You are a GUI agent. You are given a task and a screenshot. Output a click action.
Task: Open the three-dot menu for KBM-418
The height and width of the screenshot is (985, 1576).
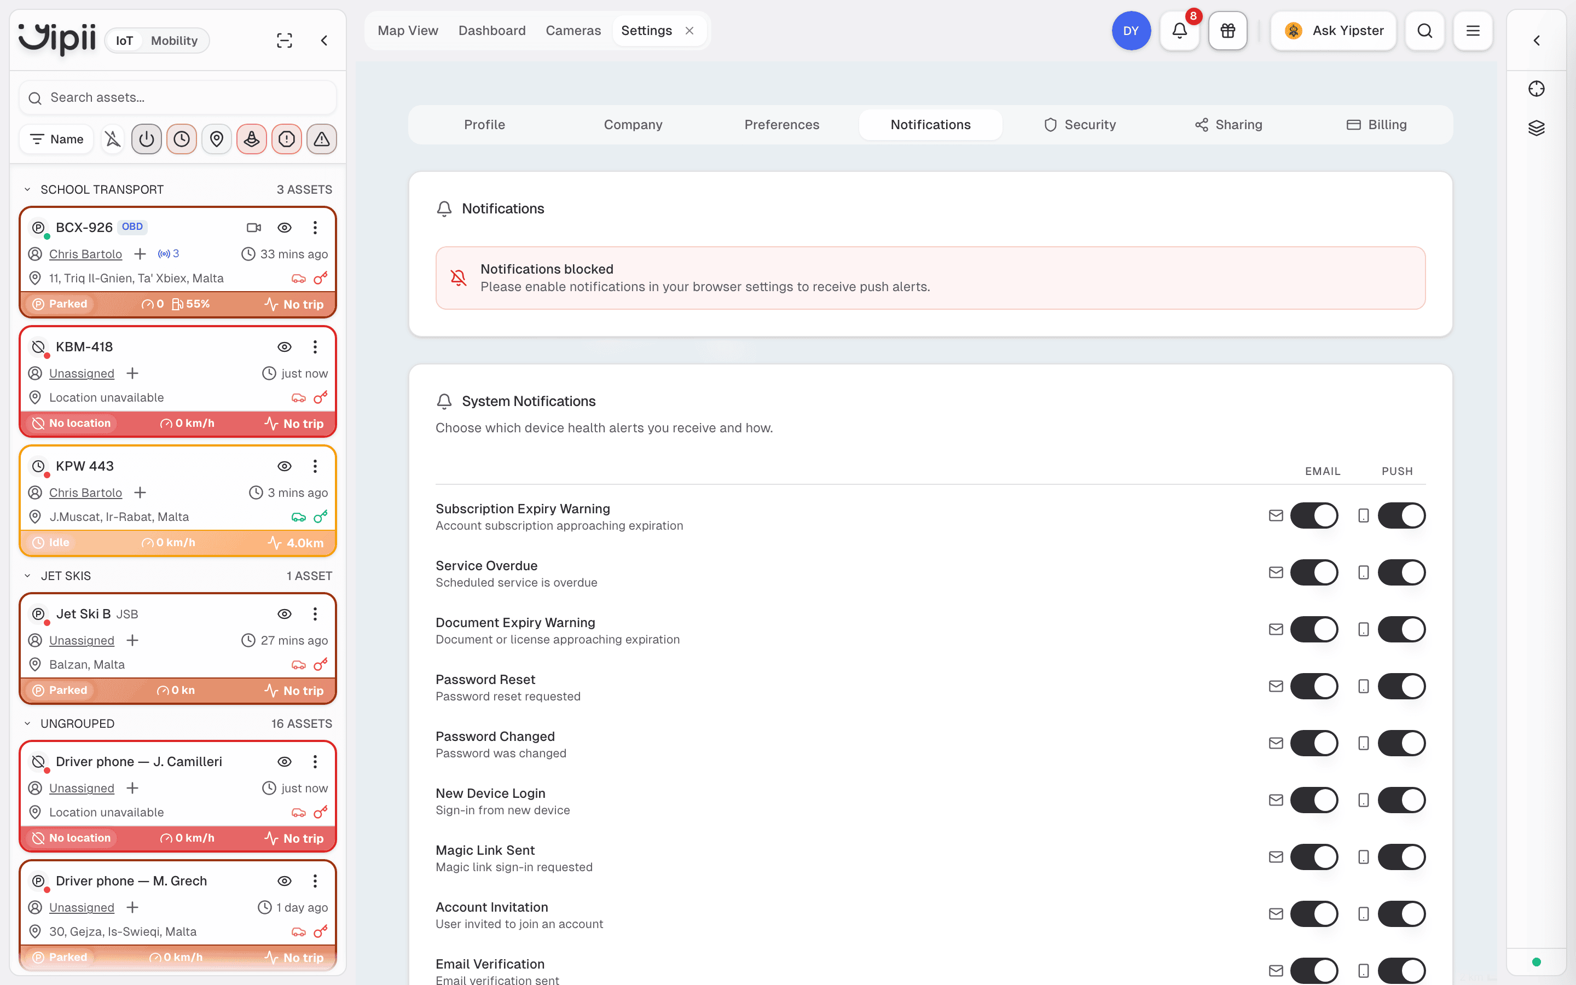click(315, 346)
